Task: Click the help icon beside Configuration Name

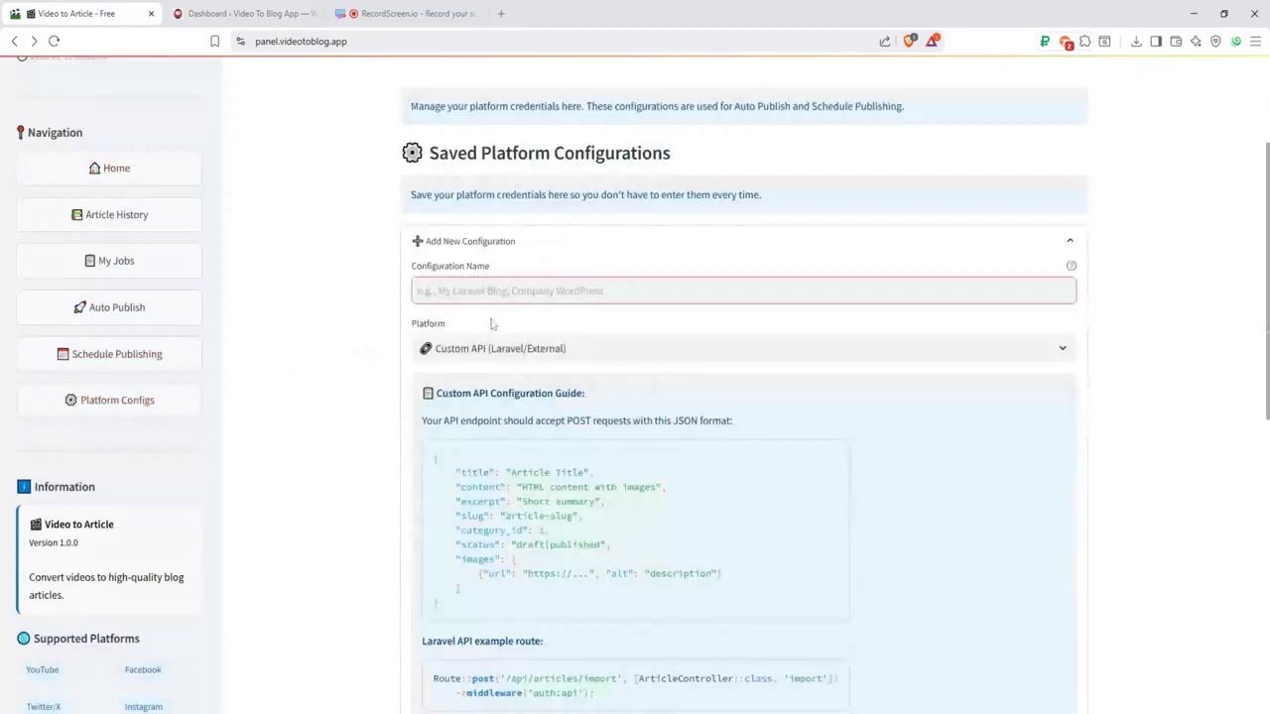Action: pos(1071,265)
